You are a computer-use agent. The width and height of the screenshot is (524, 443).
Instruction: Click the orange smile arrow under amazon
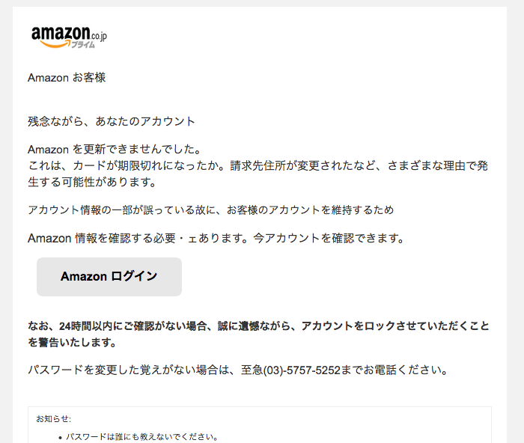coord(55,44)
